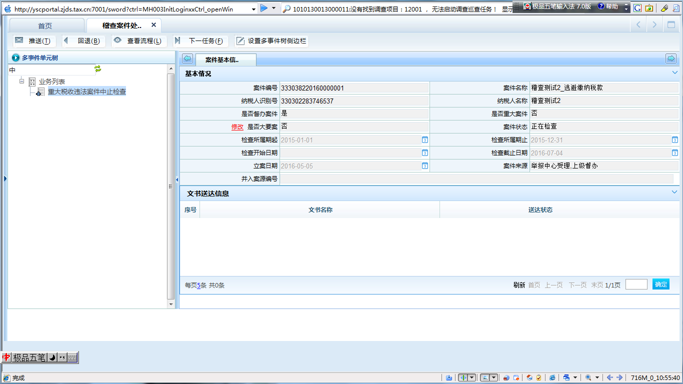Screen dimensions: 683x384
Task: Click the 极品五笔 help icon
Action: pyautogui.click(x=601, y=6)
